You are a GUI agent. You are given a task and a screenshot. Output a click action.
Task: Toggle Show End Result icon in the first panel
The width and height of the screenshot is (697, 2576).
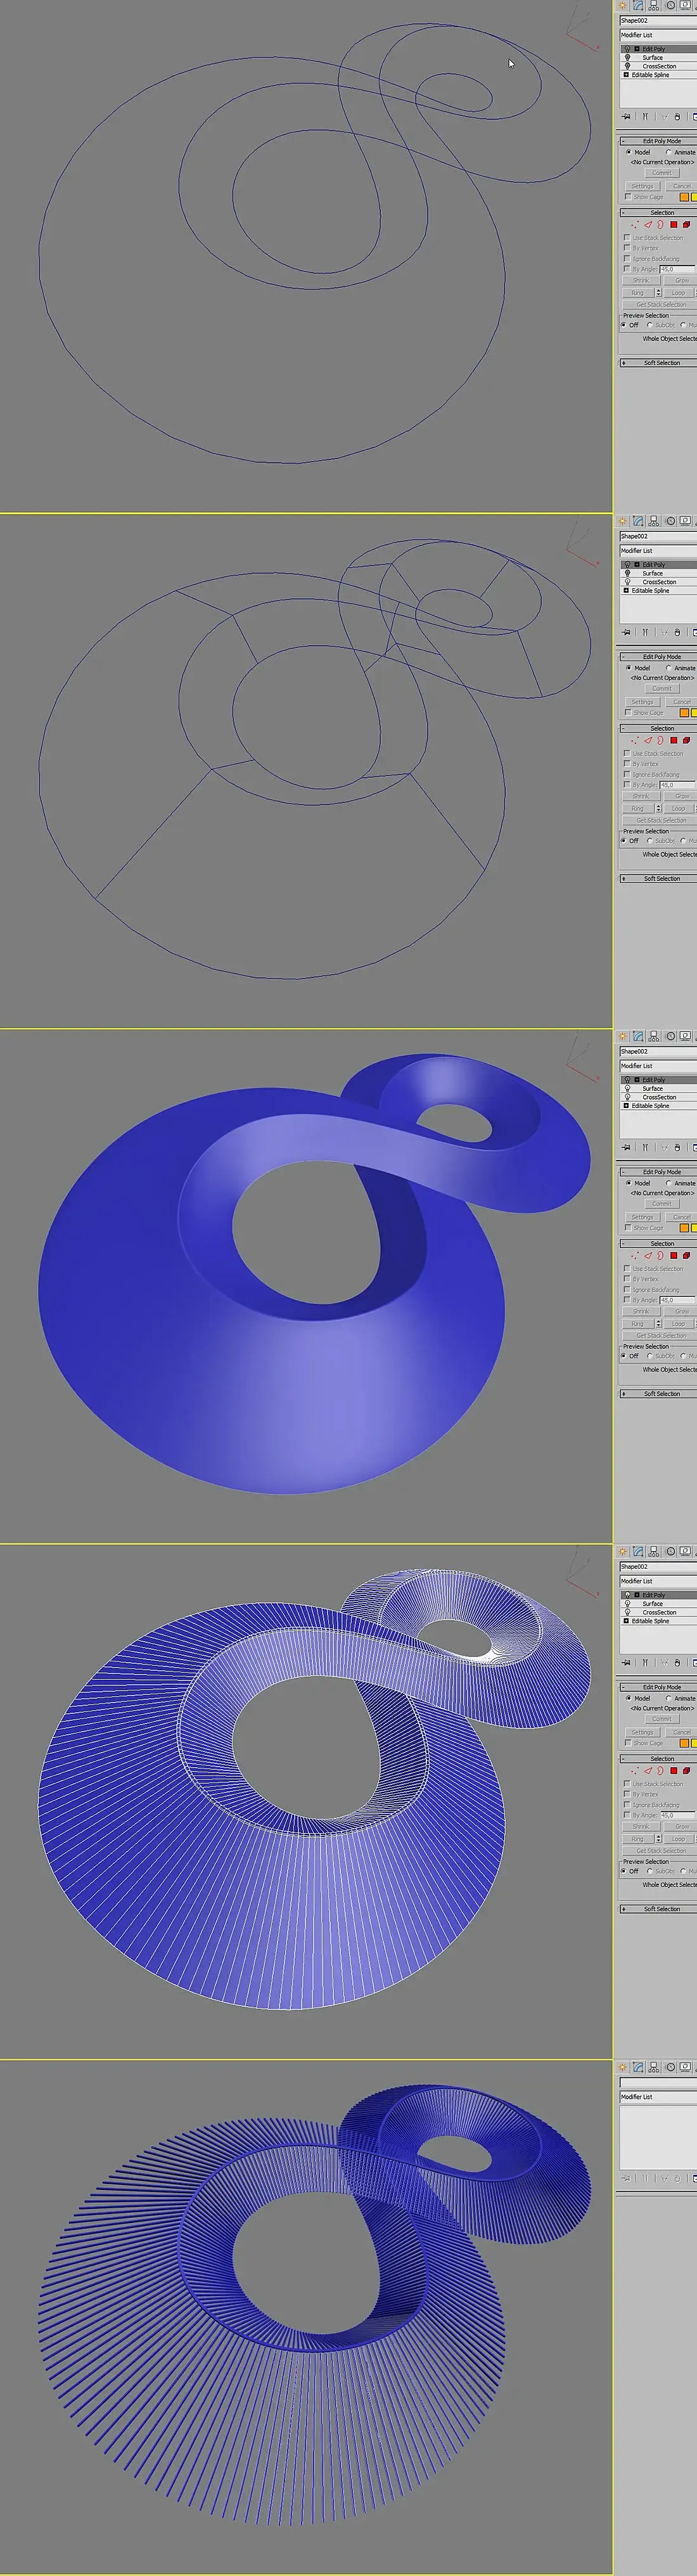click(x=645, y=116)
